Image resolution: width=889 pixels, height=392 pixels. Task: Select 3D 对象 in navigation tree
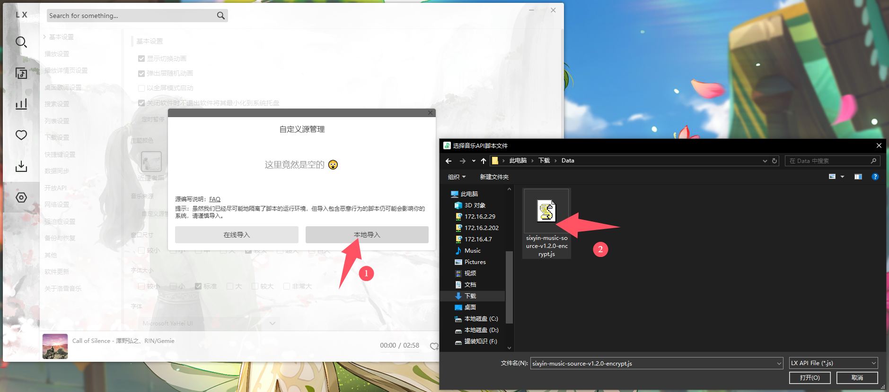tap(475, 205)
